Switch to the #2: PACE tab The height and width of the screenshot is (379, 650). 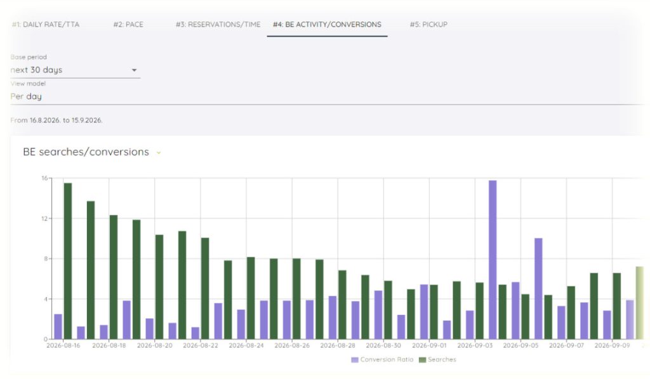128,25
